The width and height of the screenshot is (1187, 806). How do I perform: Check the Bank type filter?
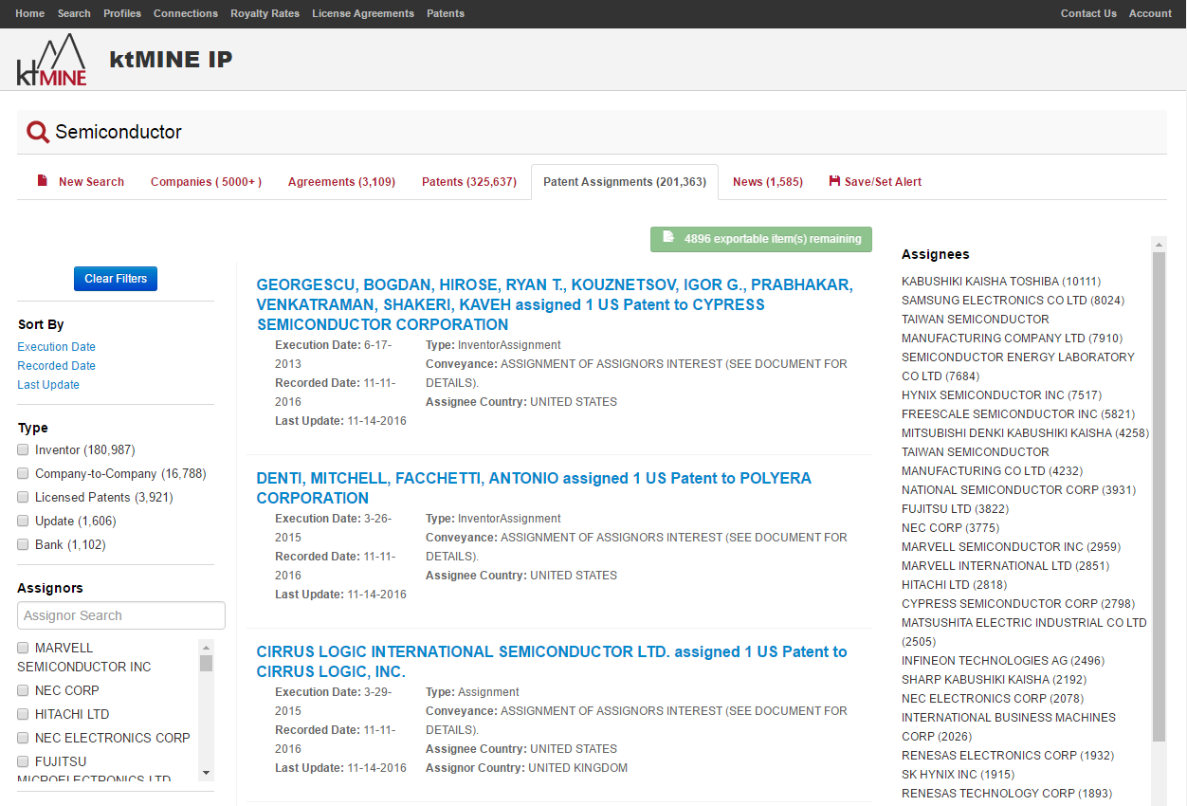point(23,544)
